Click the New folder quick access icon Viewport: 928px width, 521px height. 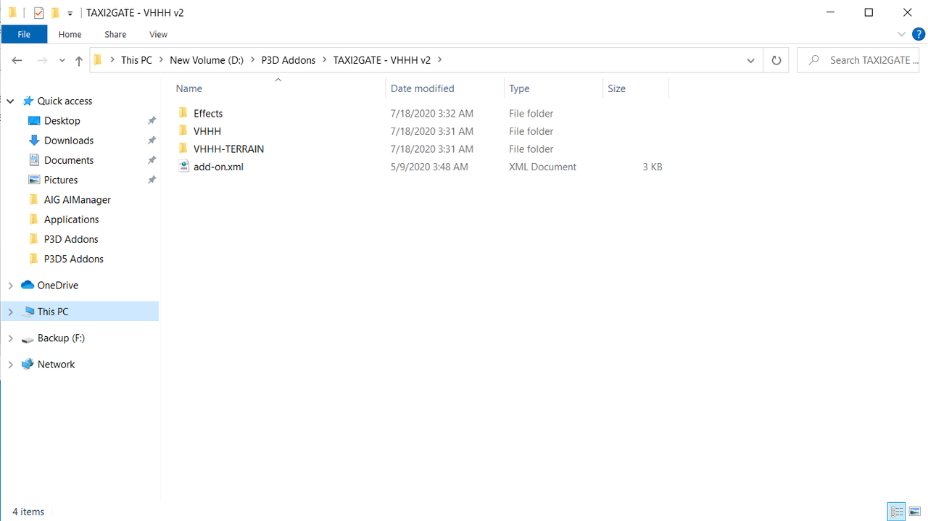[55, 12]
